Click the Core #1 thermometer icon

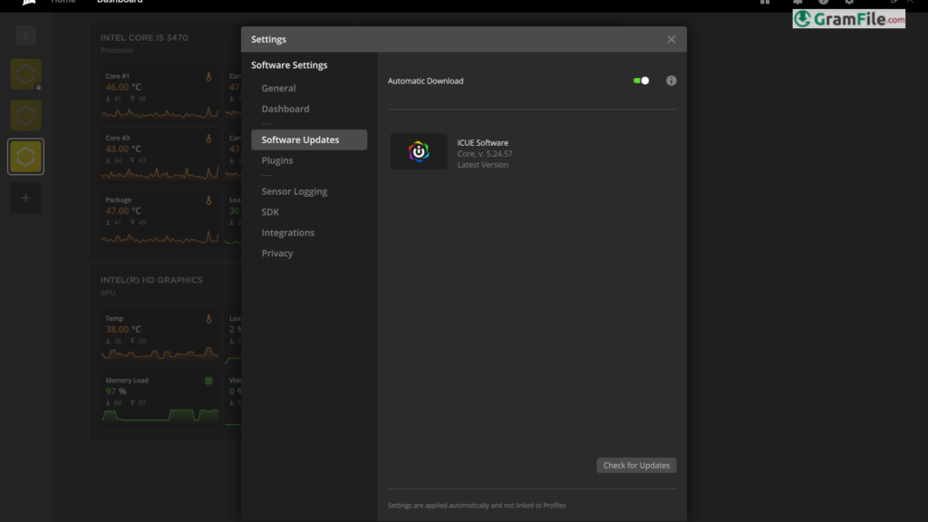coord(208,77)
